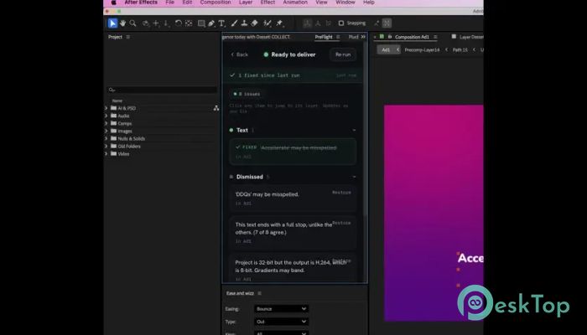
Task: Click the Re-run button
Action: [x=343, y=54]
